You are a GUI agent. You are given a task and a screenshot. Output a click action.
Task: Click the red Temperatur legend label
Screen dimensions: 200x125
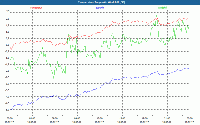[36, 8]
